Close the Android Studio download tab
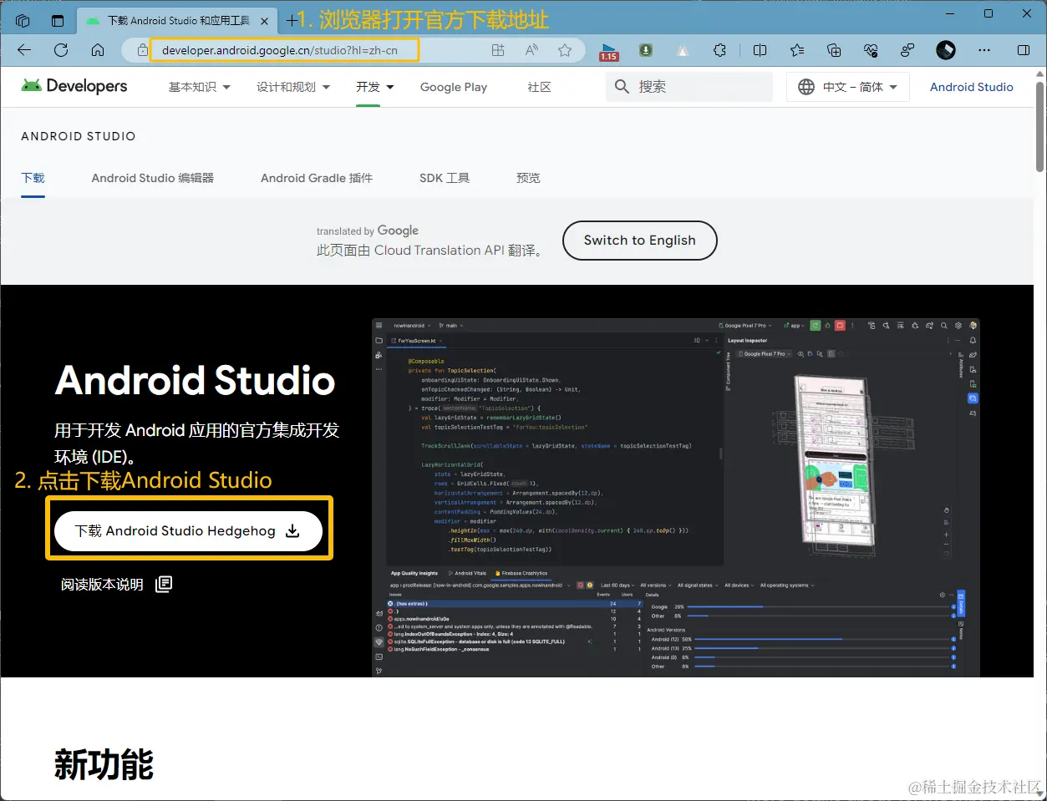This screenshot has height=801, width=1047. pos(265,20)
